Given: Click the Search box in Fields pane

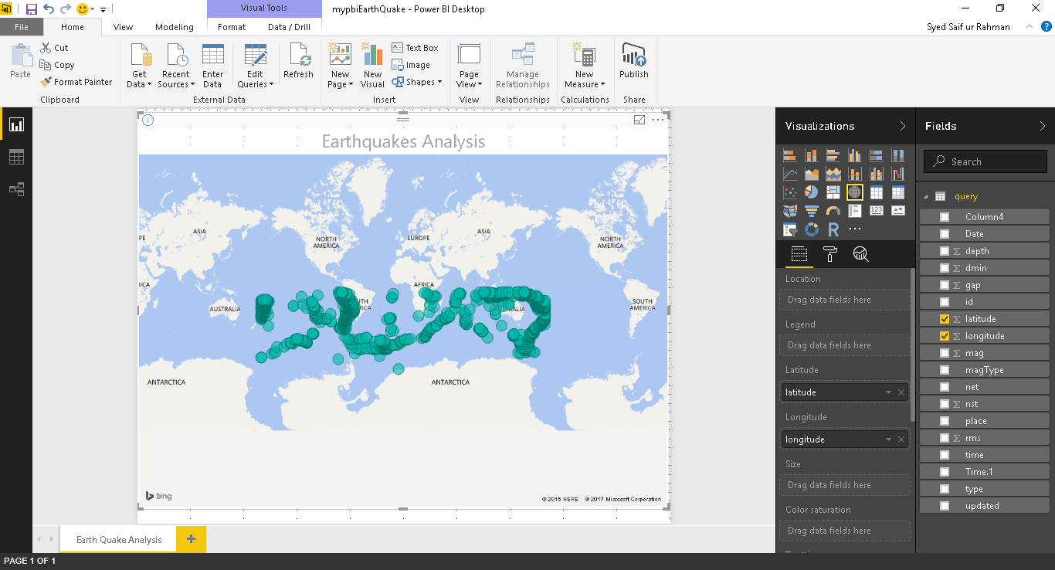Looking at the screenshot, I should 985,161.
